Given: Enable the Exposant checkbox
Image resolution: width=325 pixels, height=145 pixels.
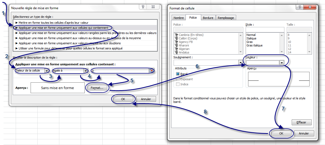Looking at the screenshot, I should click(178, 79).
